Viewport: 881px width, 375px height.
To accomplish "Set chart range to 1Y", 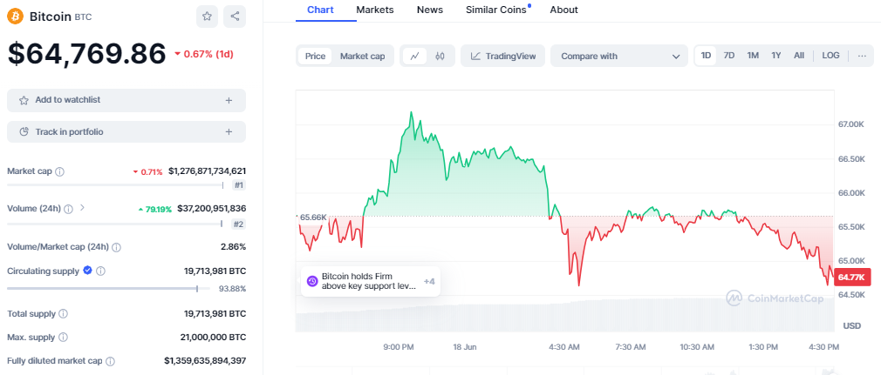I will click(776, 56).
